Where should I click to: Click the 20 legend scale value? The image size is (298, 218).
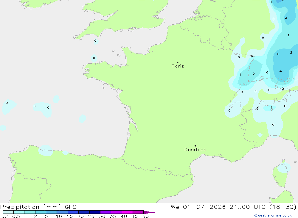[x=80, y=216]
